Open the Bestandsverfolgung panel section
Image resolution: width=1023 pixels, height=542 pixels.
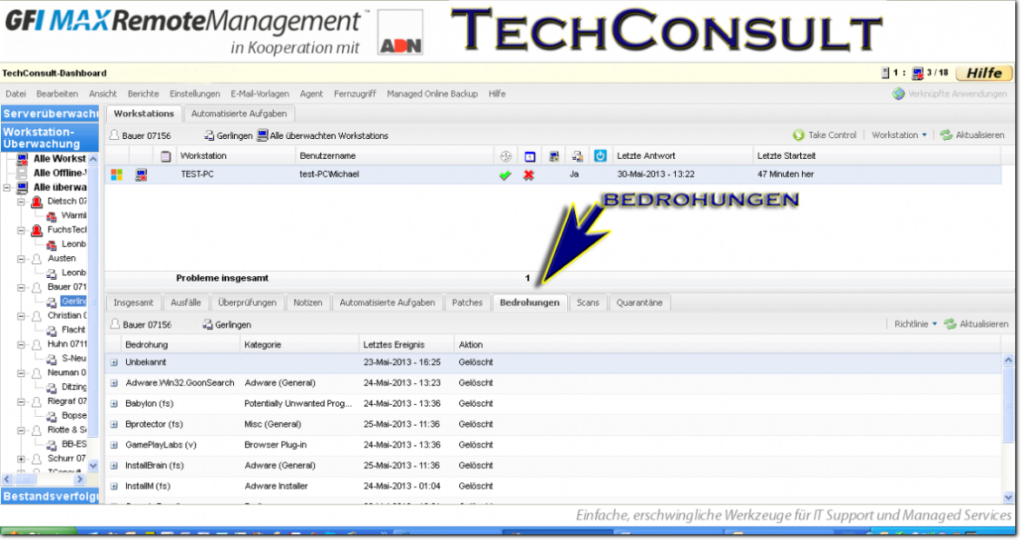point(50,496)
